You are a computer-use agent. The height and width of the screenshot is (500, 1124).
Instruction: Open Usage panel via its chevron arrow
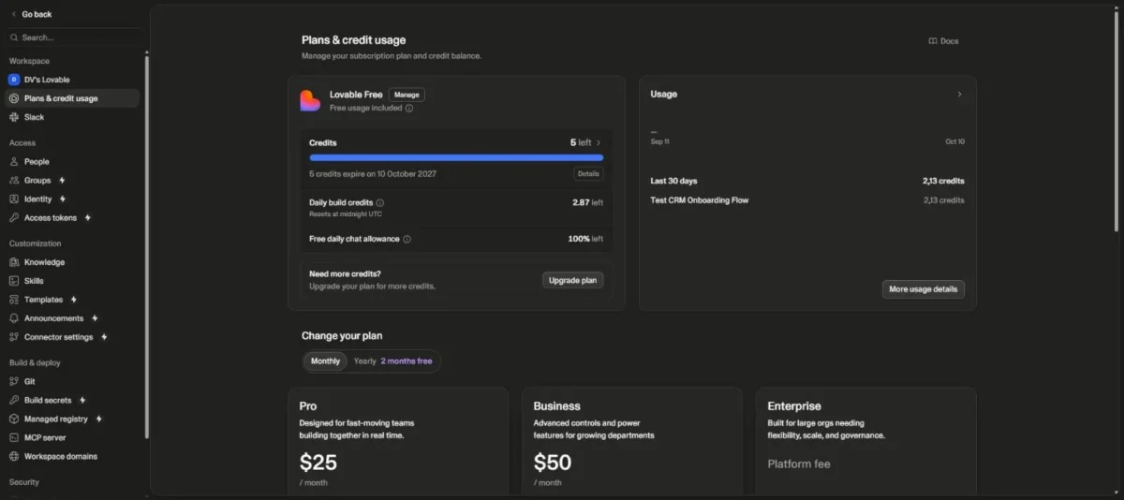coord(959,94)
